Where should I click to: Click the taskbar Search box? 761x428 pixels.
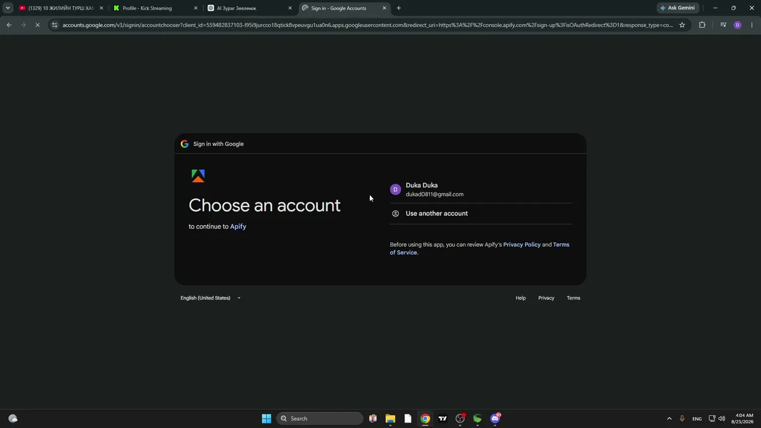320,418
